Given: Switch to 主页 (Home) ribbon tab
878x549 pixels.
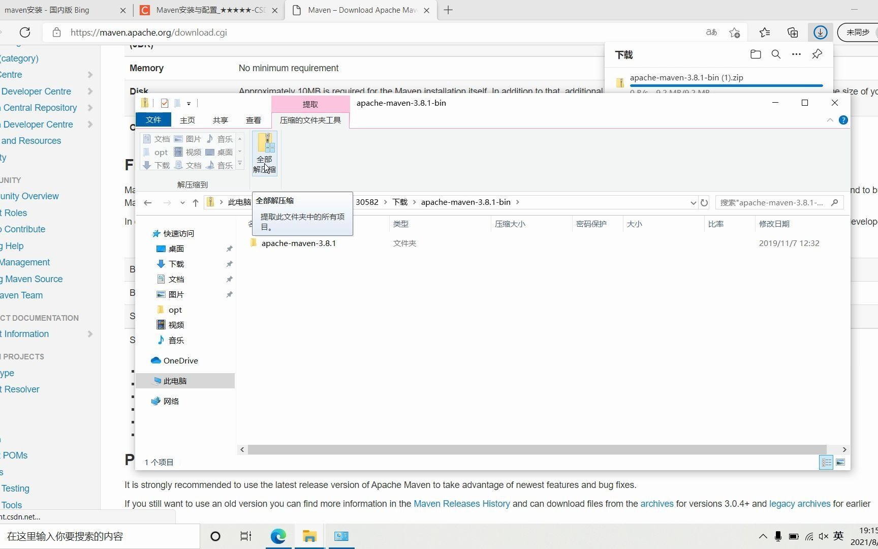Looking at the screenshot, I should click(x=187, y=120).
